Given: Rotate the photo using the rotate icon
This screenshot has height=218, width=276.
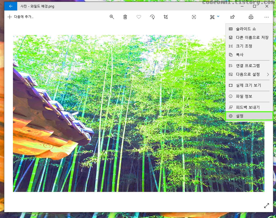Looking at the screenshot, I should (x=152, y=17).
